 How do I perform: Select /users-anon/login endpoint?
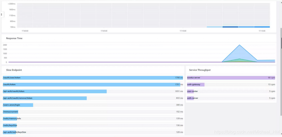pos(93,105)
